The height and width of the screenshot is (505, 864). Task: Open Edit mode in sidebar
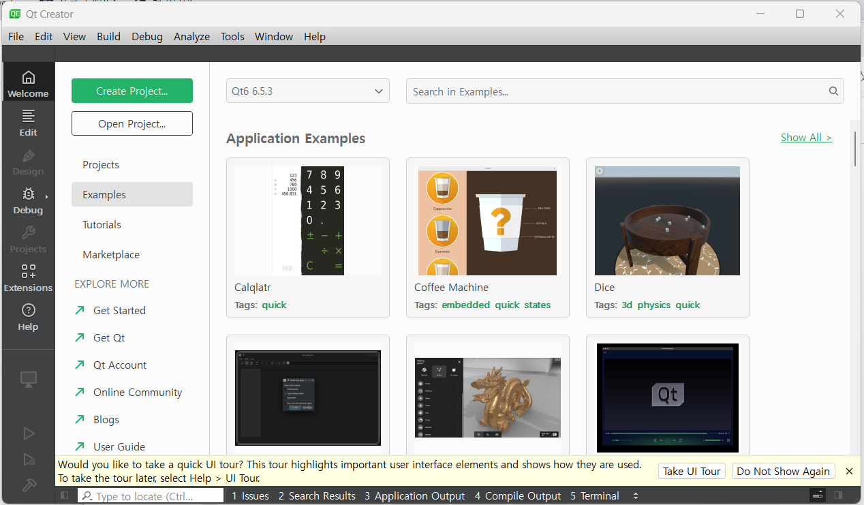pyautogui.click(x=28, y=121)
